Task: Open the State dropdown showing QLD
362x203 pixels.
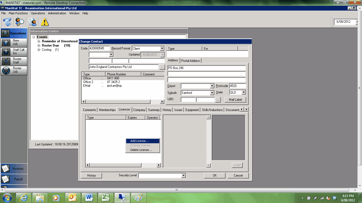Action: coord(244,93)
